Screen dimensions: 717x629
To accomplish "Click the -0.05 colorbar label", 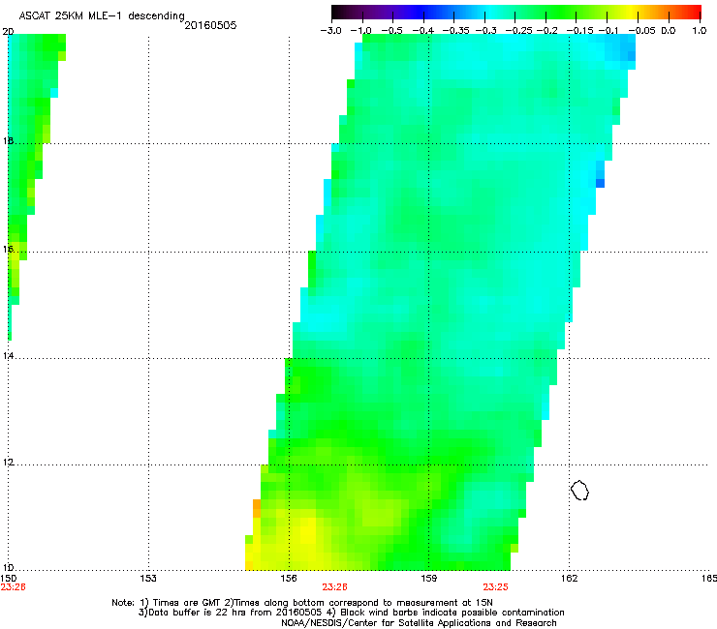I will coord(641,31).
